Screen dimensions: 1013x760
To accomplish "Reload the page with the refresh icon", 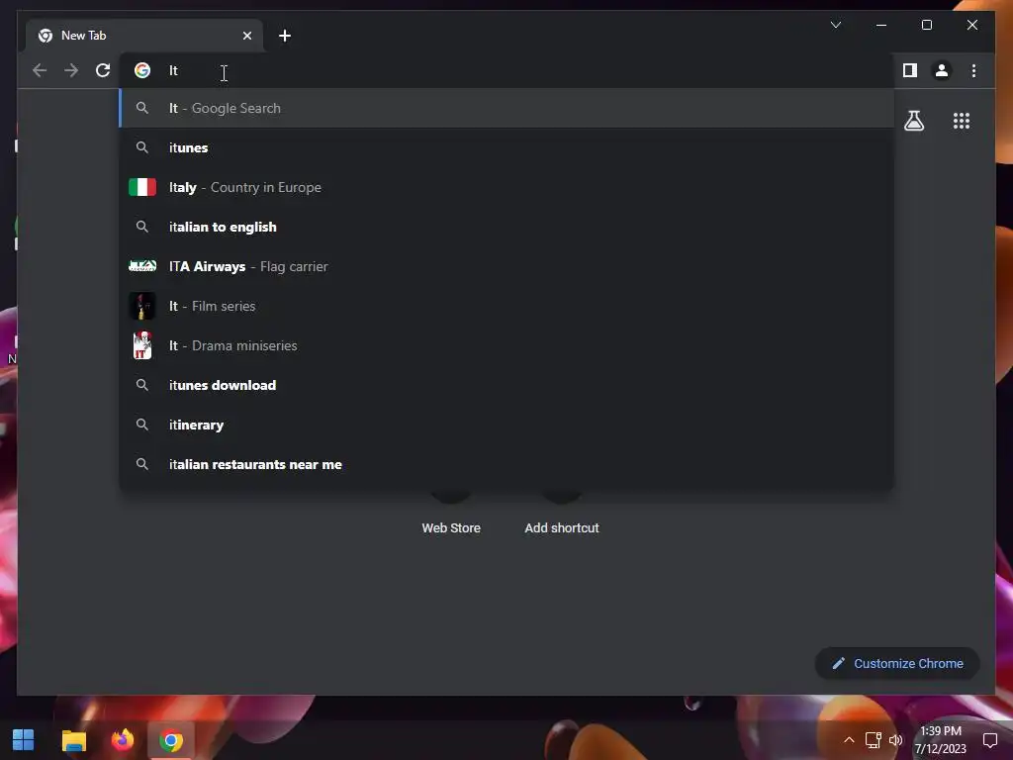I will (x=103, y=70).
